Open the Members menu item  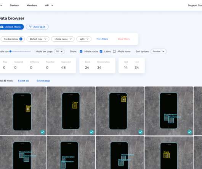tap(32, 5)
